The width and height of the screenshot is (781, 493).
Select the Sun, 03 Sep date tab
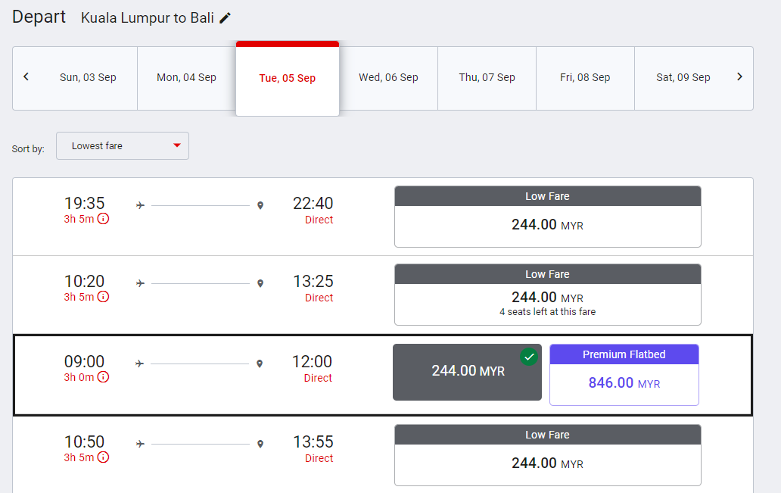click(88, 78)
